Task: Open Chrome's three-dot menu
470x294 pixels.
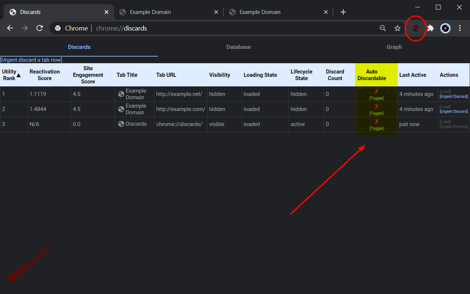Action: pyautogui.click(x=460, y=28)
